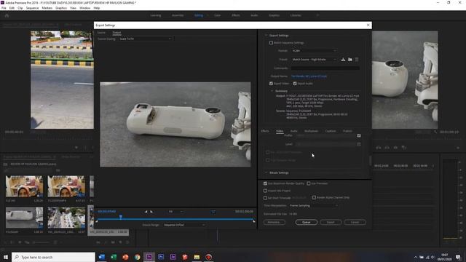Open the Sequence menu
Viewport: 466px width, 262px height.
click(32, 8)
